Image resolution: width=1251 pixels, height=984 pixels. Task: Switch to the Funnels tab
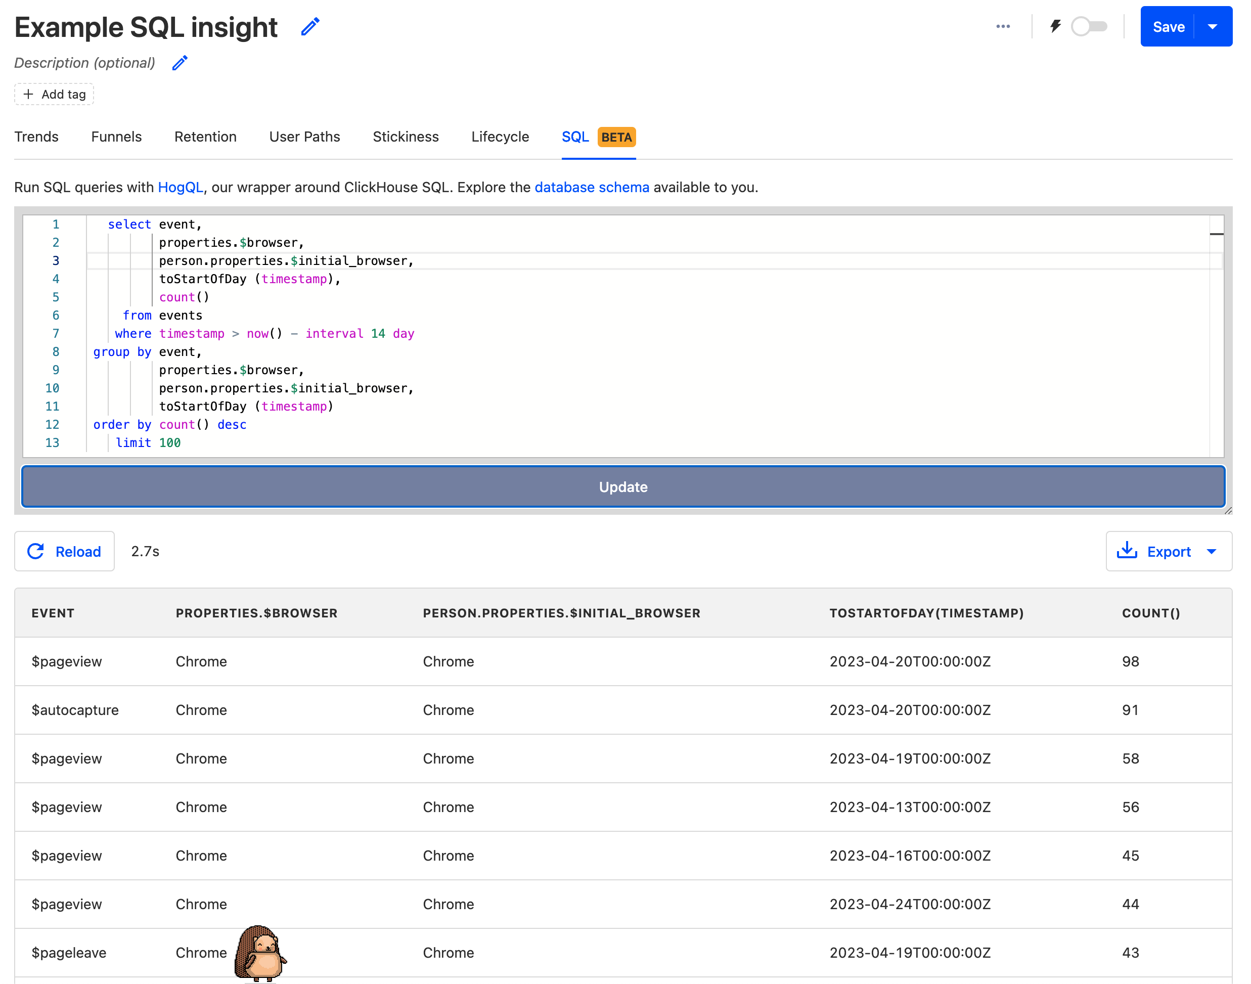116,137
